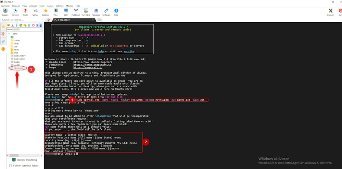Viewport: 342px width, 169px height.
Task: Click the parent folder icon in SFTP toolbar
Action: point(9,25)
